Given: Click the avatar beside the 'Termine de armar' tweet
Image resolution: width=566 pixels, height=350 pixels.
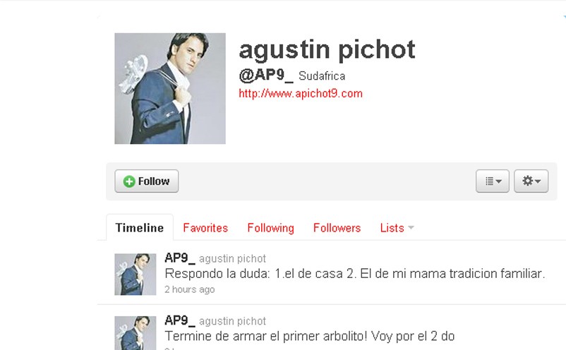Looking at the screenshot, I should tap(136, 332).
